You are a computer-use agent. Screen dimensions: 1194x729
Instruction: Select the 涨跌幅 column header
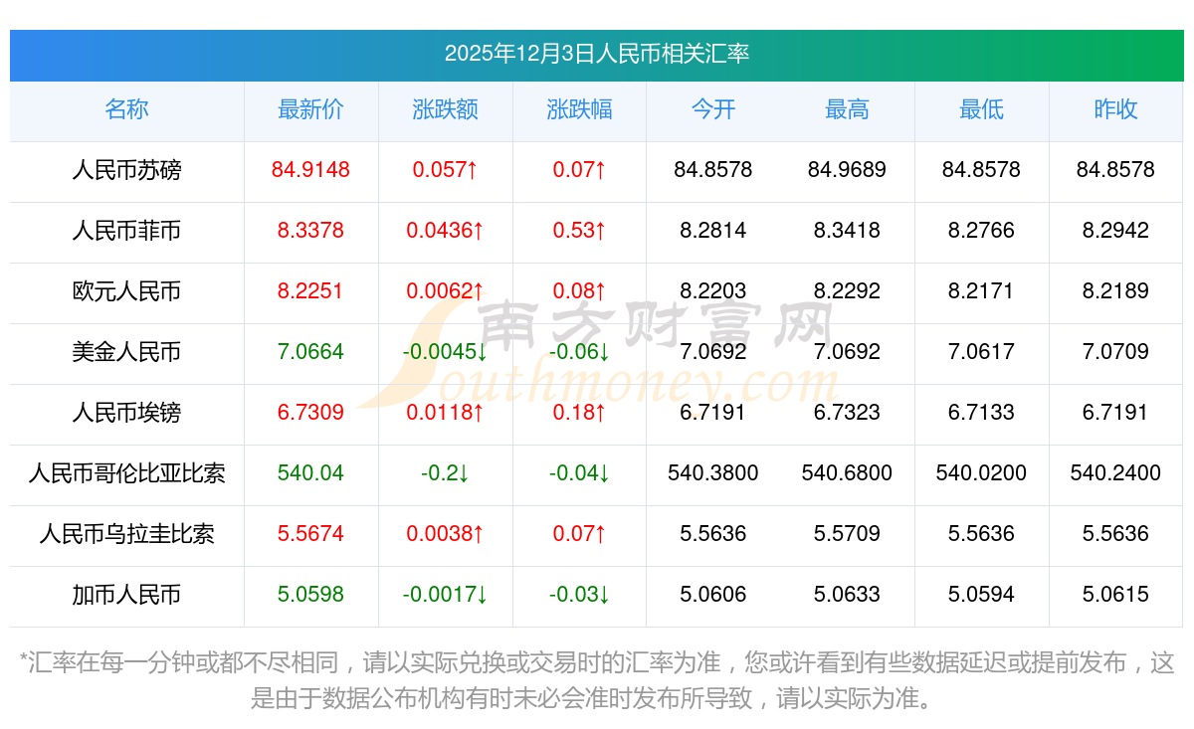(579, 109)
